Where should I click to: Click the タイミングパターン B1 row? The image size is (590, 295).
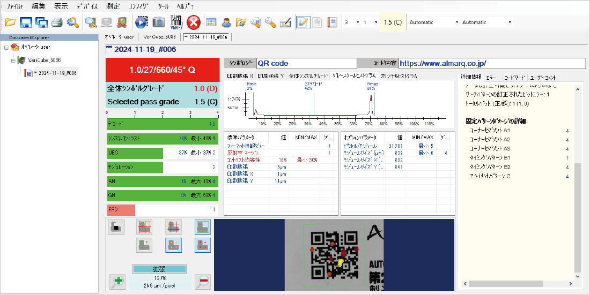coord(519,158)
